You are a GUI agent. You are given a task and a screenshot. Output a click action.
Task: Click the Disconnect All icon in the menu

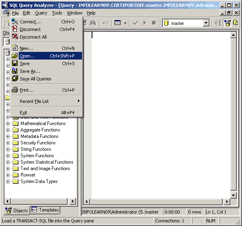click(x=15, y=37)
